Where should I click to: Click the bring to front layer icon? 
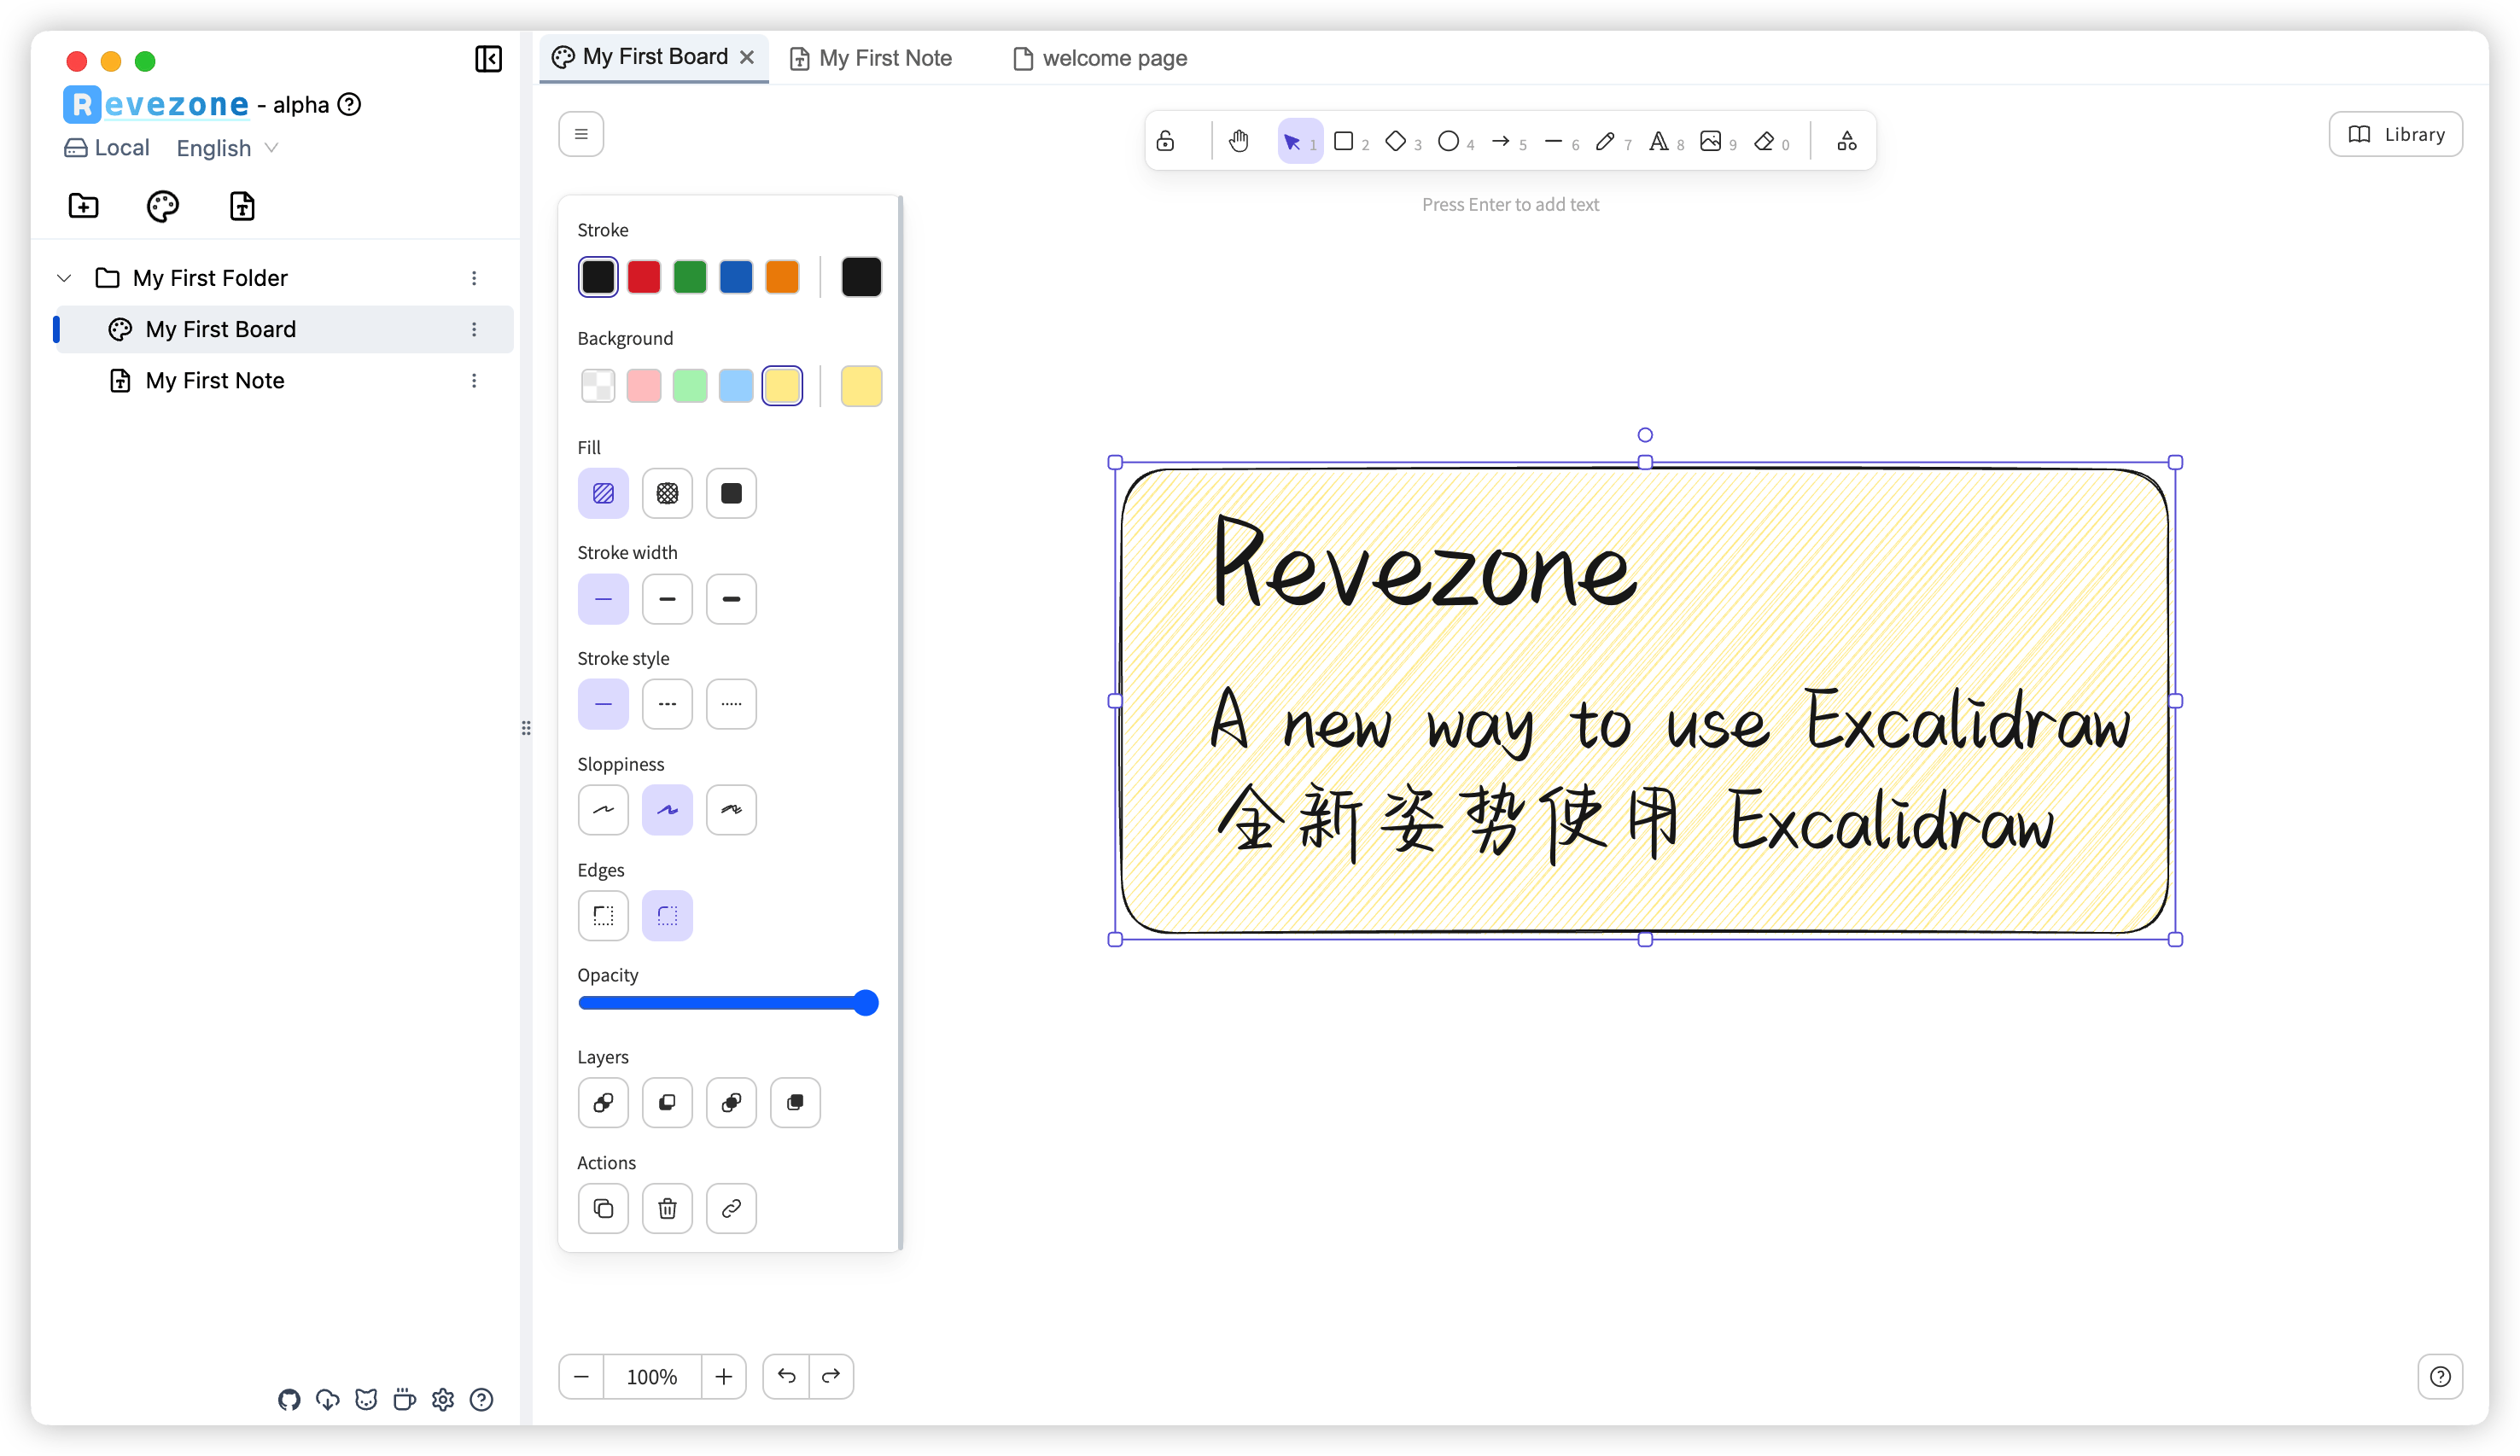[x=795, y=1103]
